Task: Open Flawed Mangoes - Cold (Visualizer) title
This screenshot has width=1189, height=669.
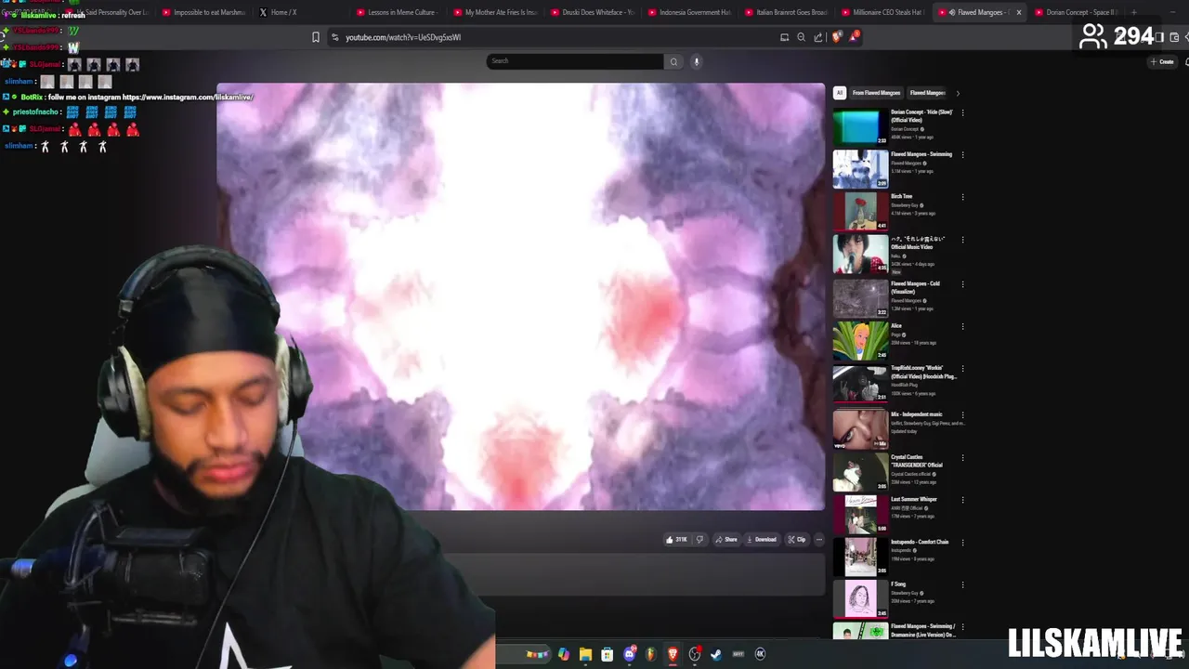Action: click(915, 287)
